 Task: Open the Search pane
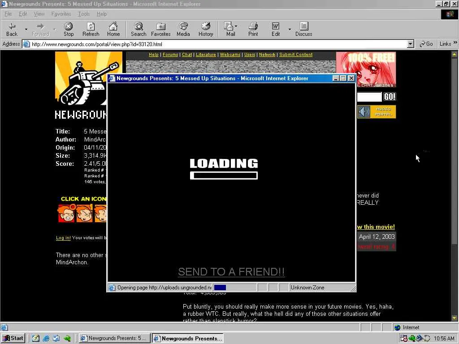139,29
